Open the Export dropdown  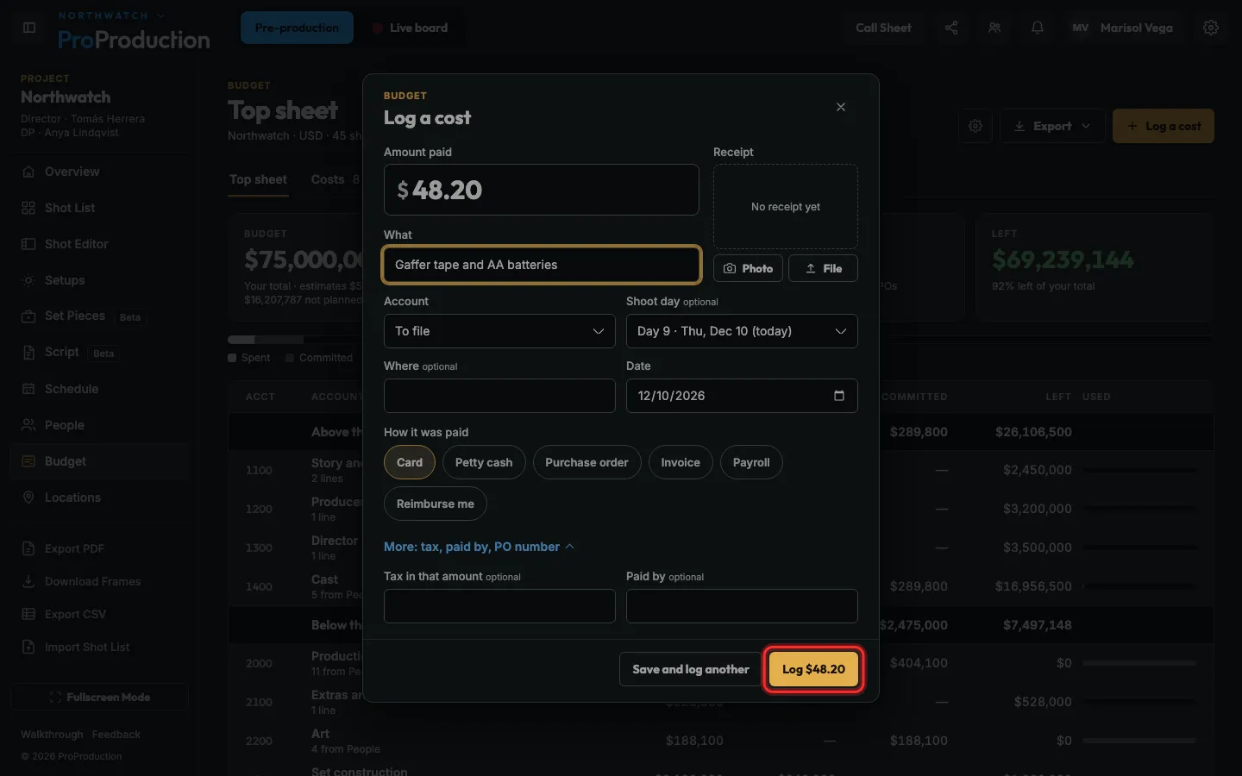tap(1052, 126)
